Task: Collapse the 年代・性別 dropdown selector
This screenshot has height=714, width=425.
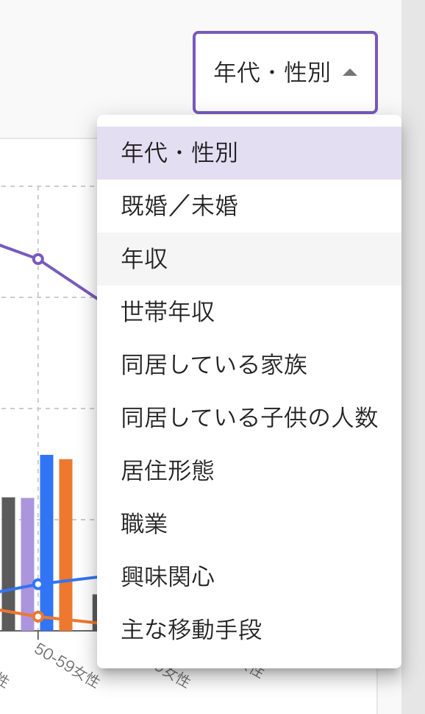Action: click(x=285, y=72)
